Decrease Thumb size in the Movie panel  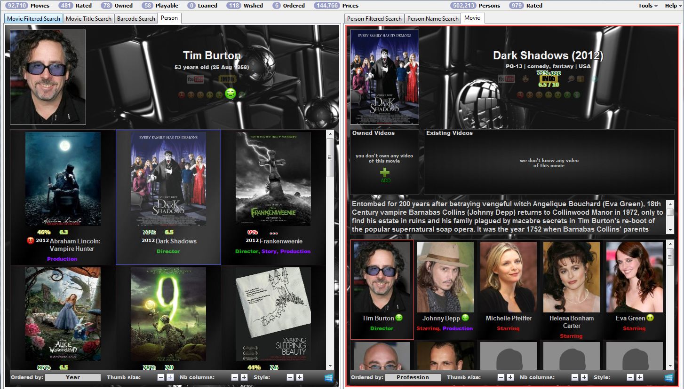point(501,377)
